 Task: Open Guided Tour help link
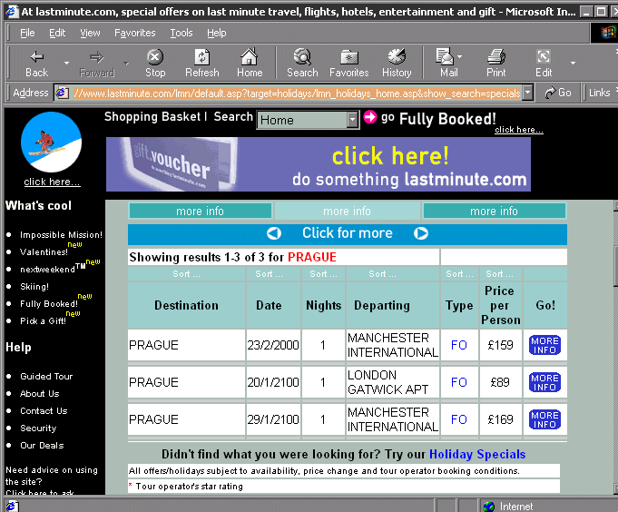click(46, 377)
